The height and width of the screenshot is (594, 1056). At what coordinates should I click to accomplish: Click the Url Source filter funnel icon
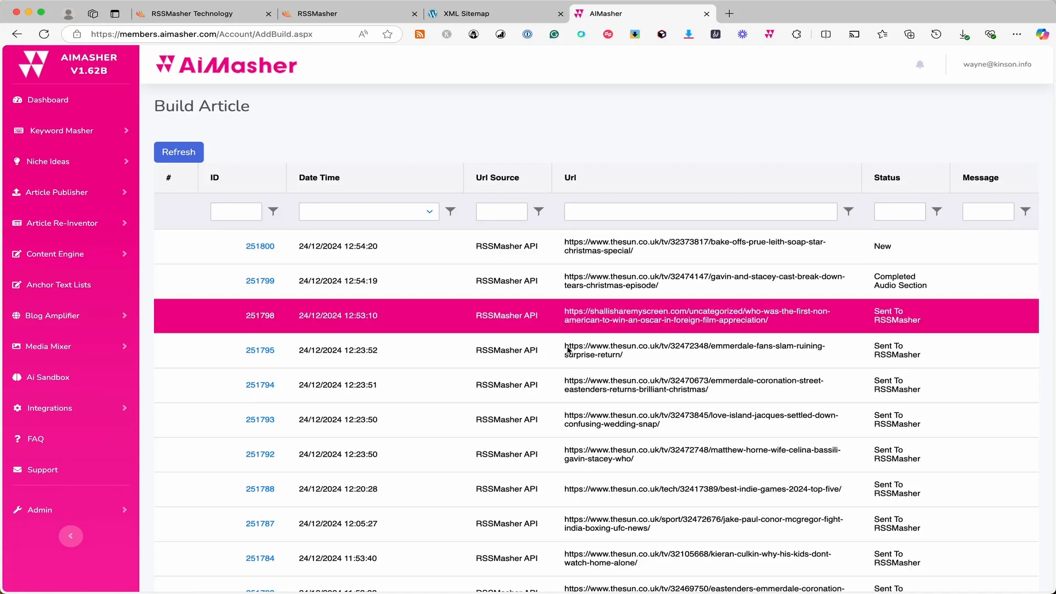coord(538,211)
